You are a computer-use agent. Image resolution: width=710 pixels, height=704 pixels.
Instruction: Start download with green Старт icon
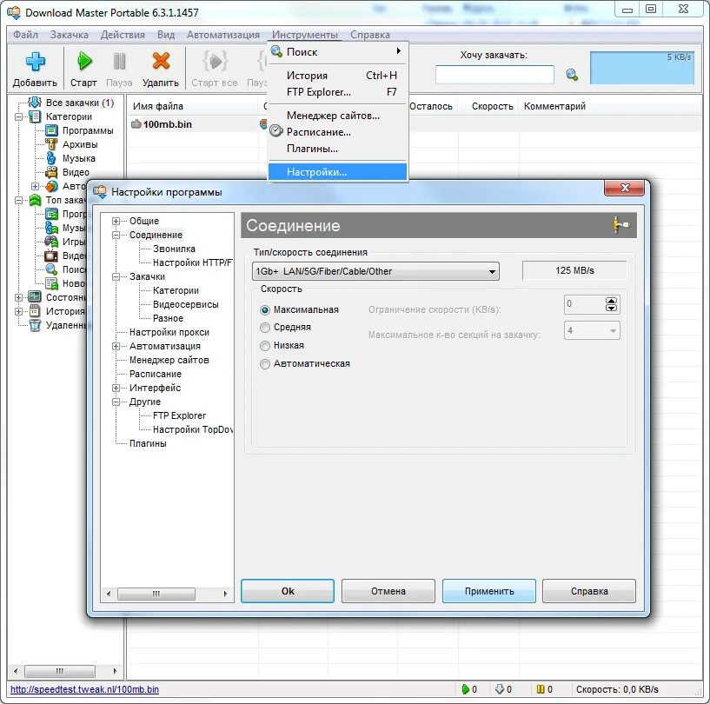[x=84, y=61]
